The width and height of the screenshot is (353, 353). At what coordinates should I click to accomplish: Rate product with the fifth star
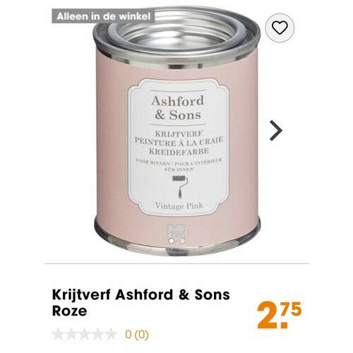tap(111, 334)
